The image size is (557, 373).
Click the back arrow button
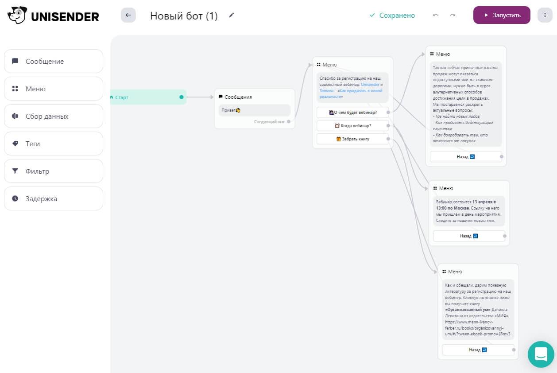pos(128,16)
